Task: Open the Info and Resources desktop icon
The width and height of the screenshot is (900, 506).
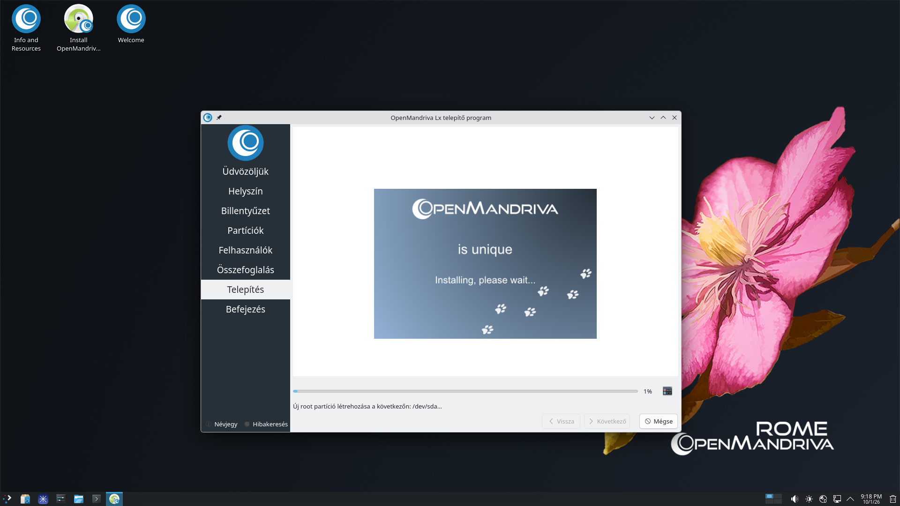Action: pyautogui.click(x=26, y=28)
